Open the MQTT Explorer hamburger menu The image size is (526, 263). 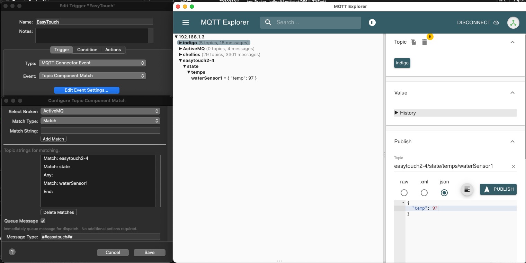click(186, 22)
